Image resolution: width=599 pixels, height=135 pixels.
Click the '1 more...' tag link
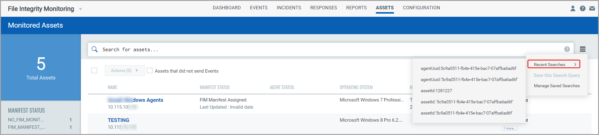pyautogui.click(x=509, y=128)
